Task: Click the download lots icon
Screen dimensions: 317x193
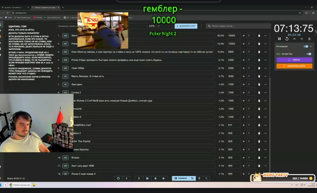Action: click(139, 178)
